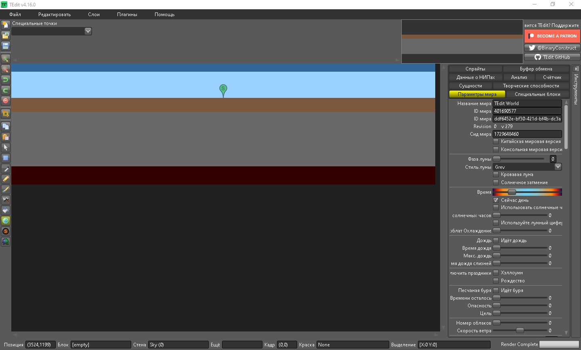Switch to the Буфер обмена tab
This screenshot has height=350, width=581.
(536, 69)
